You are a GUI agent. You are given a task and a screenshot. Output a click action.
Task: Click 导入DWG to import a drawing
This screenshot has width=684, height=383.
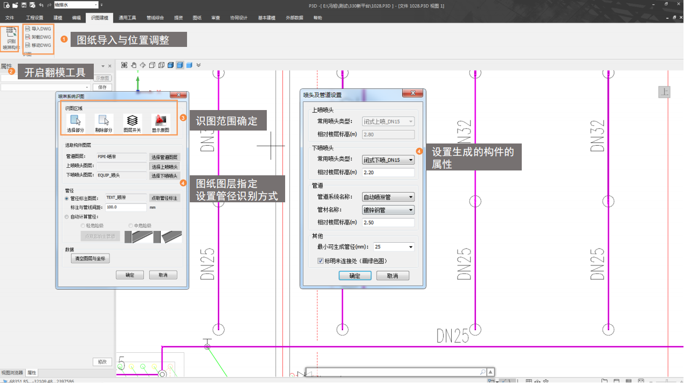pyautogui.click(x=38, y=29)
